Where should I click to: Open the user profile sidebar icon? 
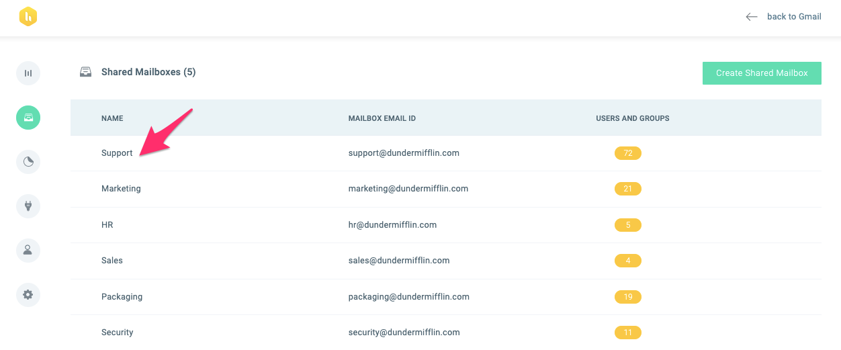(x=28, y=250)
